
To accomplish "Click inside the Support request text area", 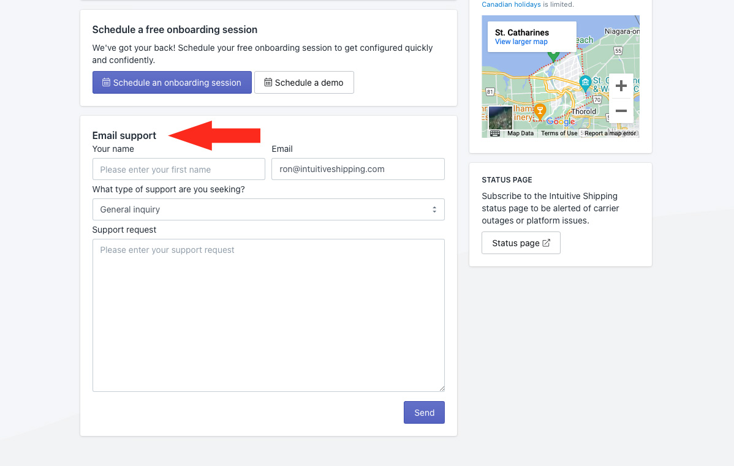I will tap(268, 315).
